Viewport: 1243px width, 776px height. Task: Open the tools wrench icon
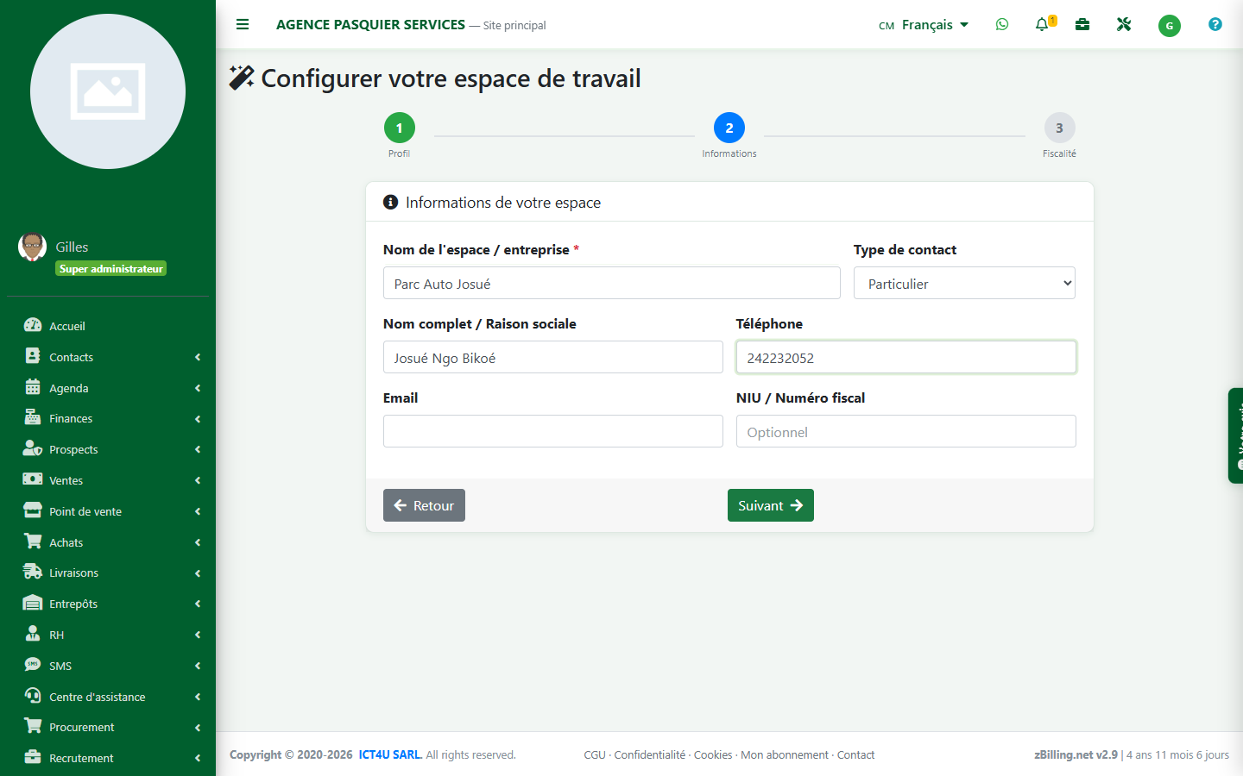tap(1124, 25)
